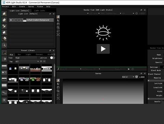Open the RGB(A) channel dropdown in Canvas
164x124 pixels.
click(128, 77)
